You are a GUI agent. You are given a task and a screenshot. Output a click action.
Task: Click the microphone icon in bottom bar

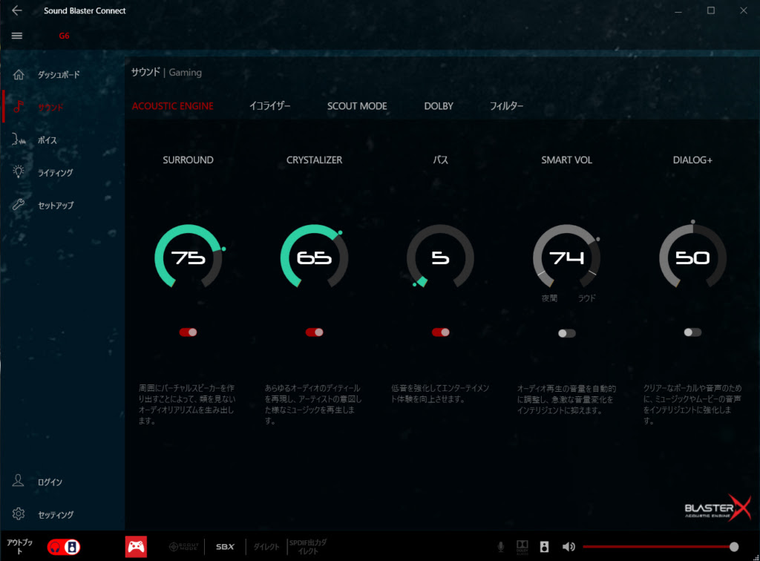(x=501, y=547)
